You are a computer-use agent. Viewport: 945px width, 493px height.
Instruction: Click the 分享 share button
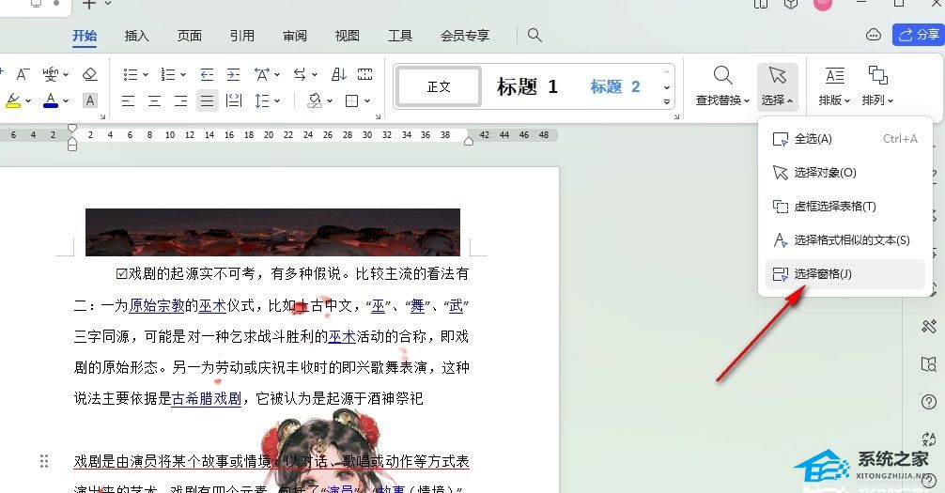click(x=918, y=35)
